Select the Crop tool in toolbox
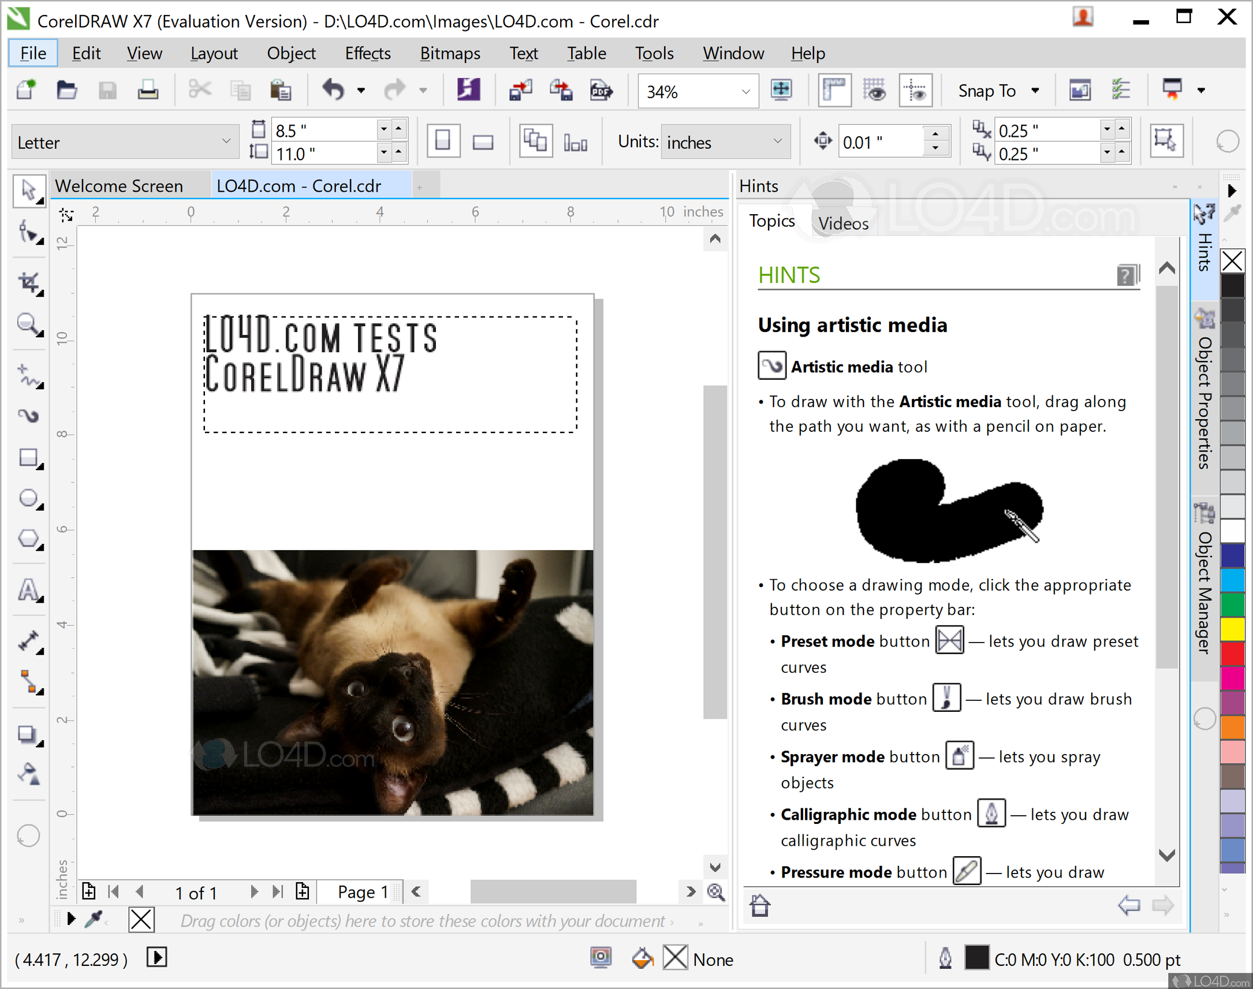Screen dimensions: 1253x989 coord(28,283)
